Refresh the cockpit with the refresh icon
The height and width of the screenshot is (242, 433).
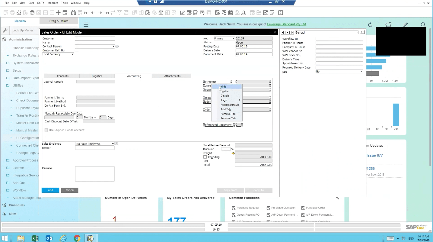(x=370, y=25)
